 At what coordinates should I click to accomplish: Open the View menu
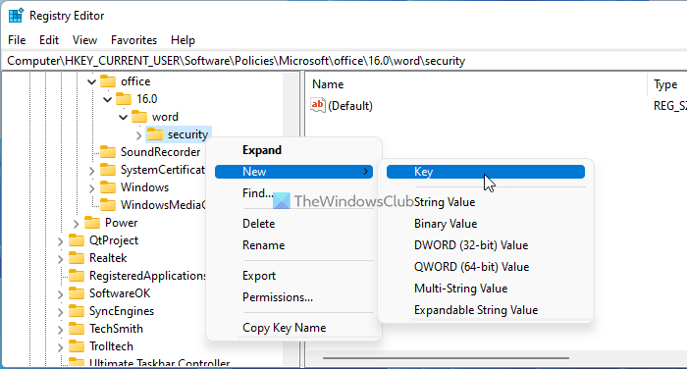pos(84,40)
